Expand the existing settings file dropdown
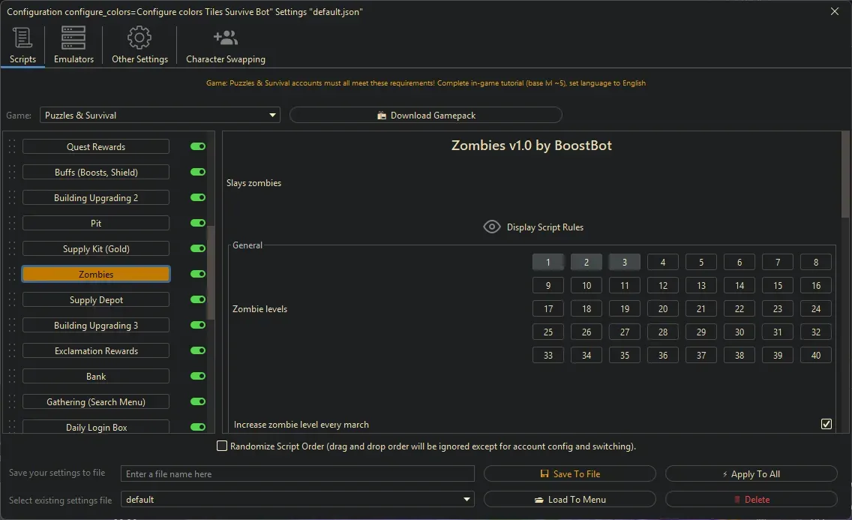The width and height of the screenshot is (852, 520). (x=298, y=500)
